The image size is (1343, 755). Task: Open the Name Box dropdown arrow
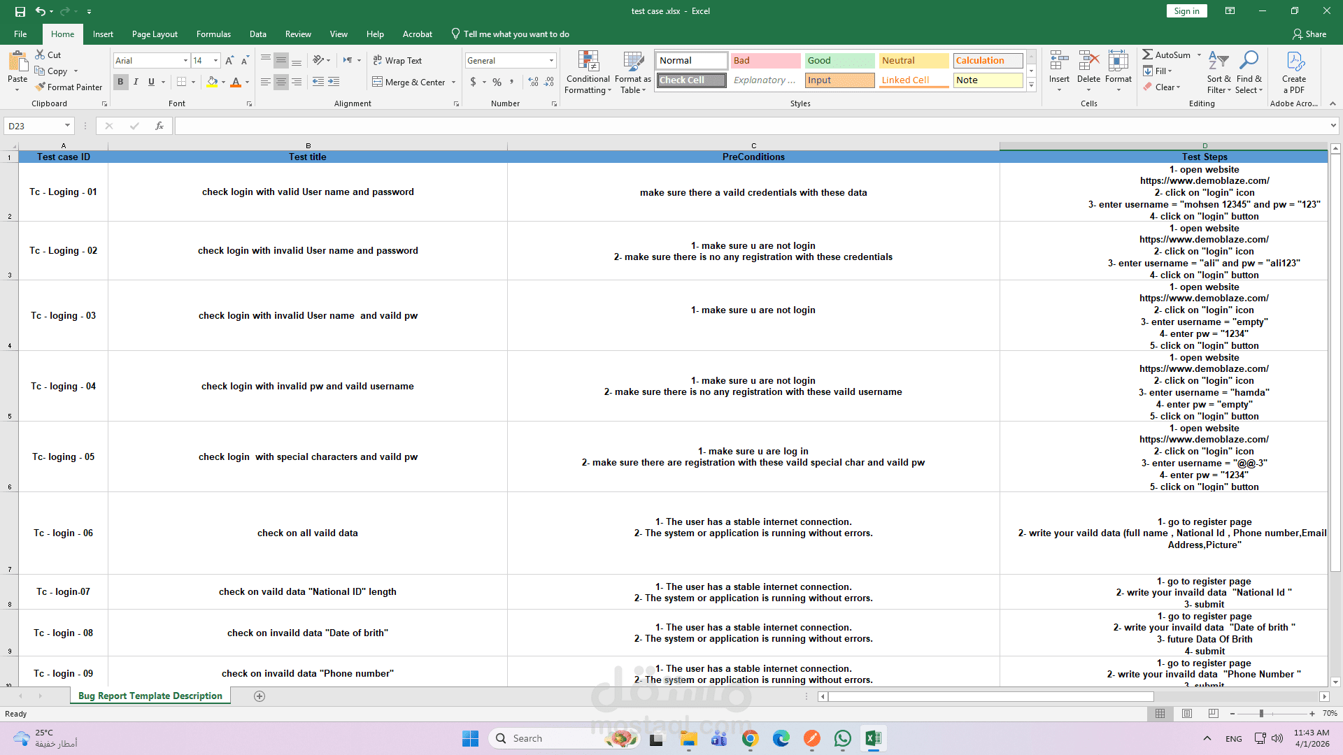[67, 126]
